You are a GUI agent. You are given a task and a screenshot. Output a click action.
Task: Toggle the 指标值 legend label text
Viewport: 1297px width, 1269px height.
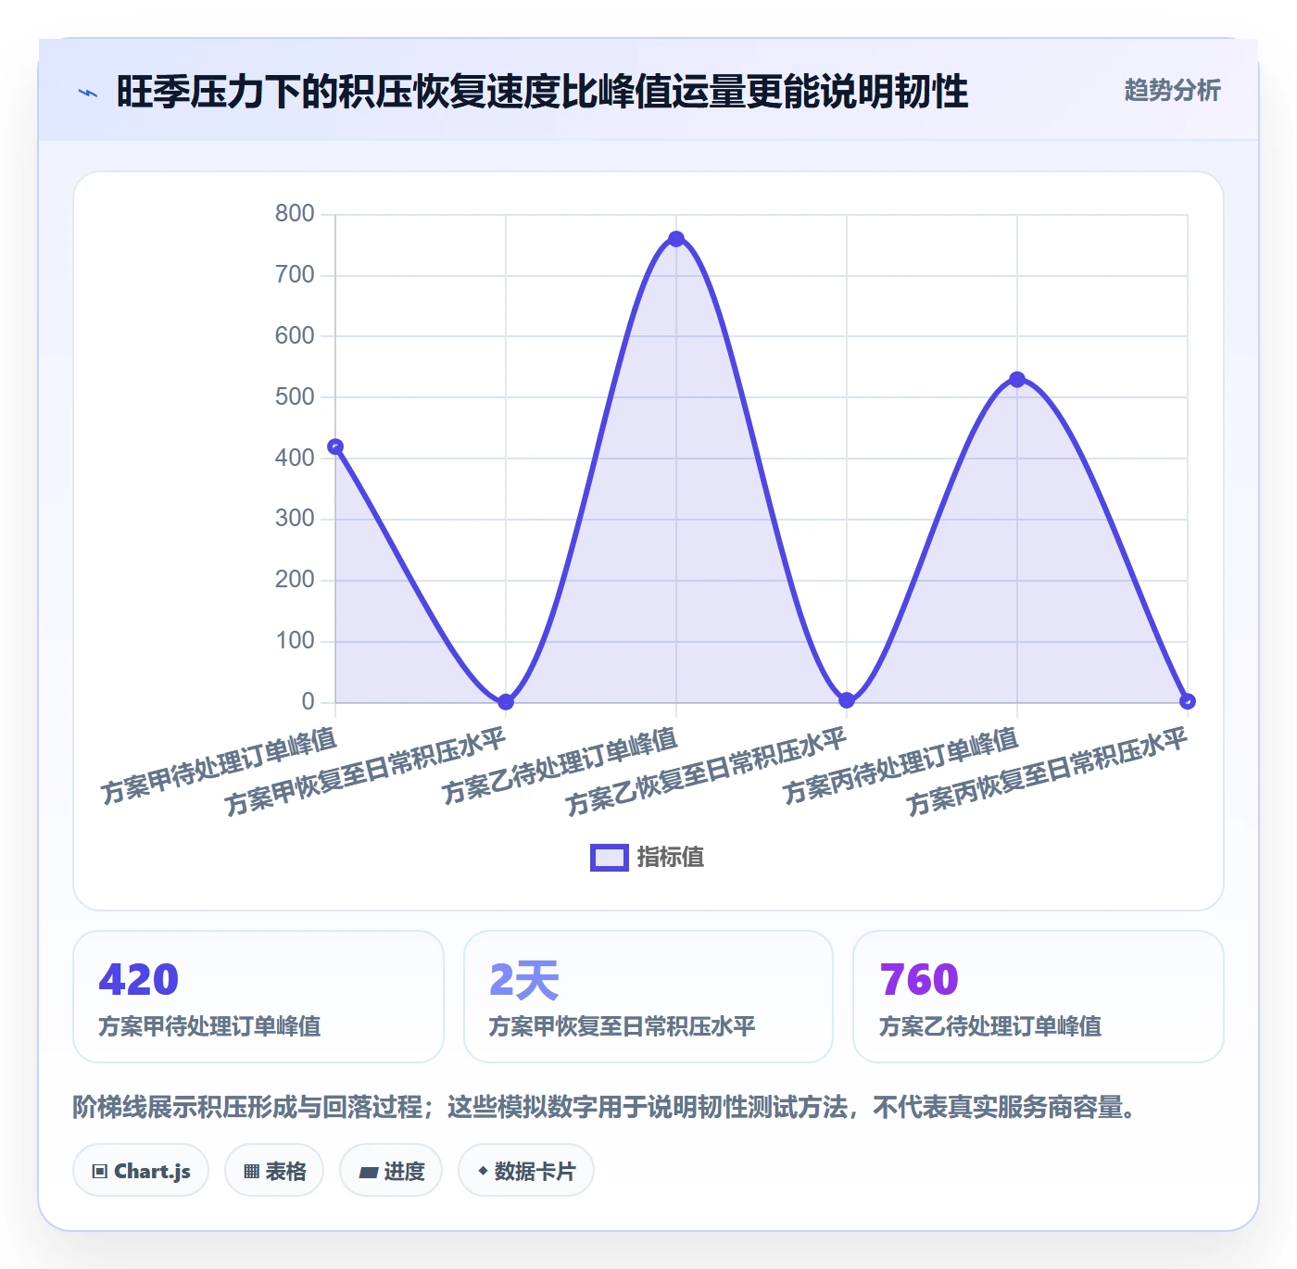coord(671,858)
